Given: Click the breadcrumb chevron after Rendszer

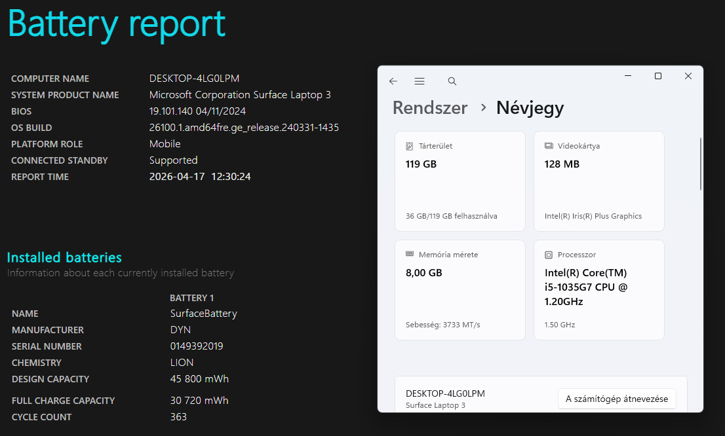Looking at the screenshot, I should 483,107.
